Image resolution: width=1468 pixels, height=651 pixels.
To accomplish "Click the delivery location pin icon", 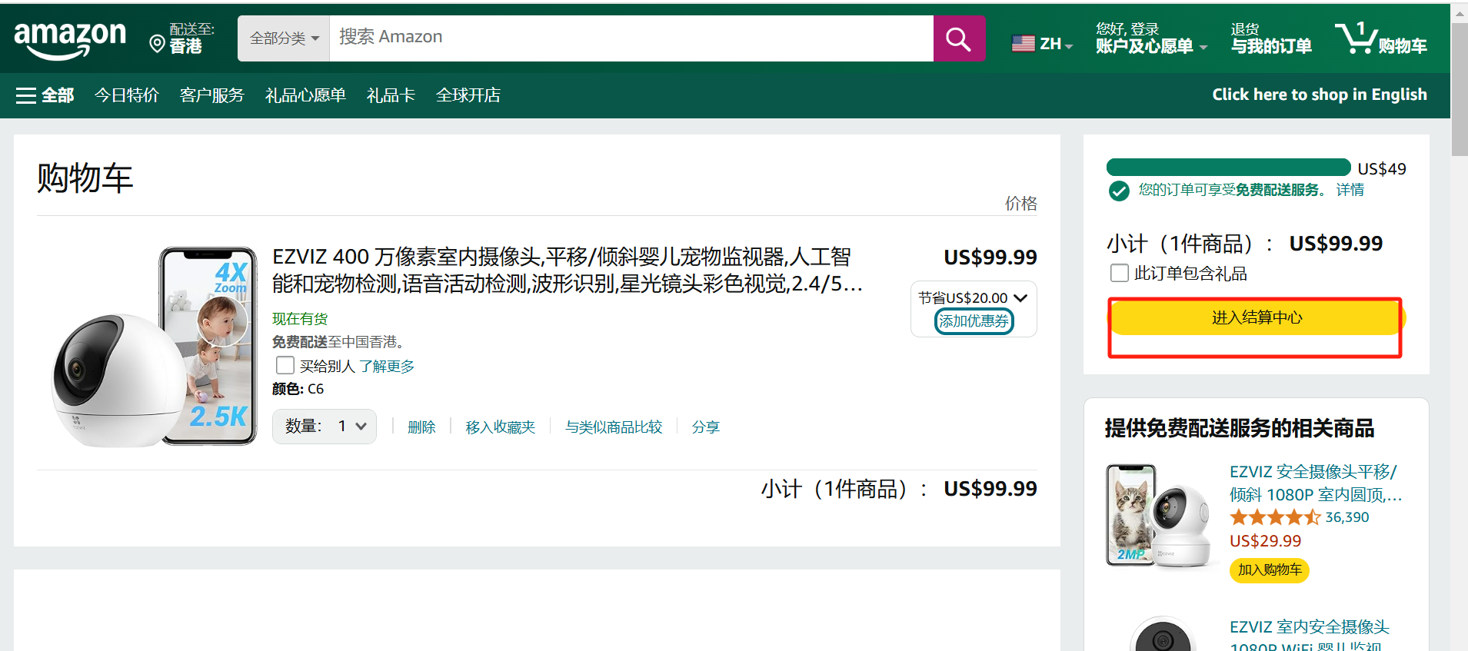I will click(157, 44).
